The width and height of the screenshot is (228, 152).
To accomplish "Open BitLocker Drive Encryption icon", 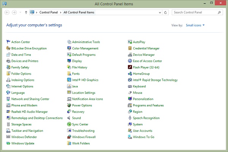I will [8, 48].
